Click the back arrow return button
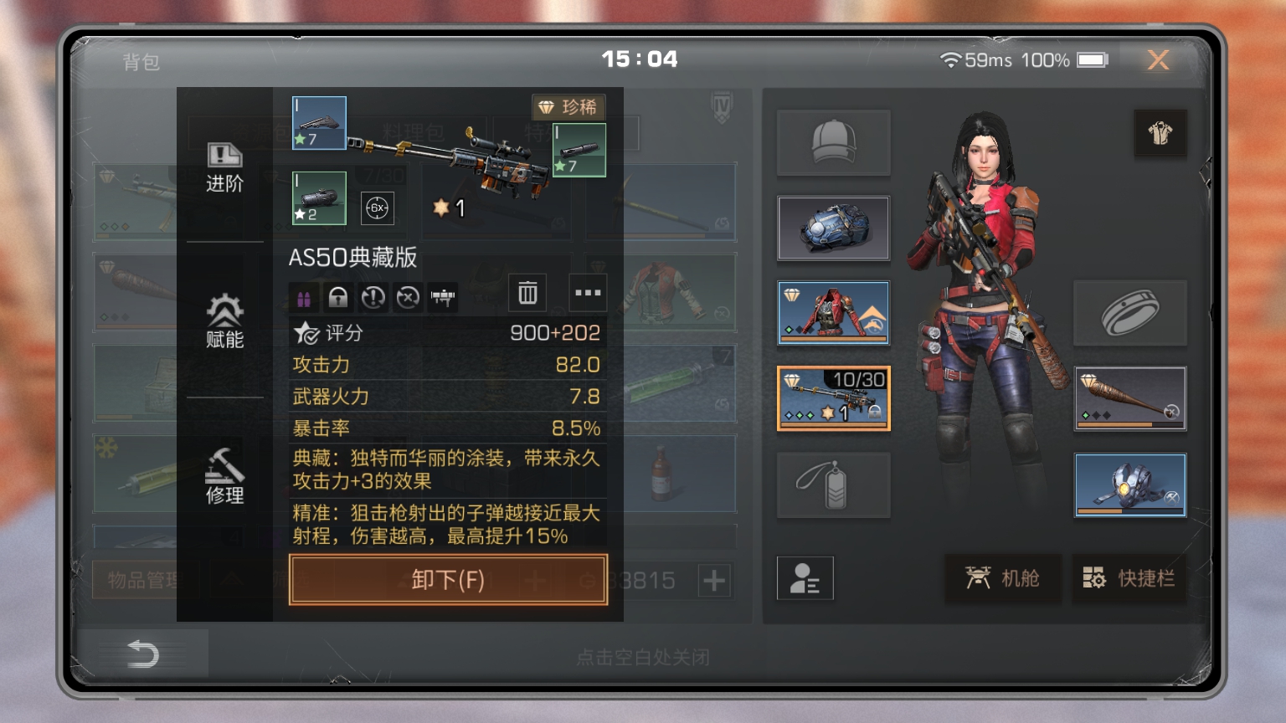Image resolution: width=1286 pixels, height=723 pixels. click(142, 654)
